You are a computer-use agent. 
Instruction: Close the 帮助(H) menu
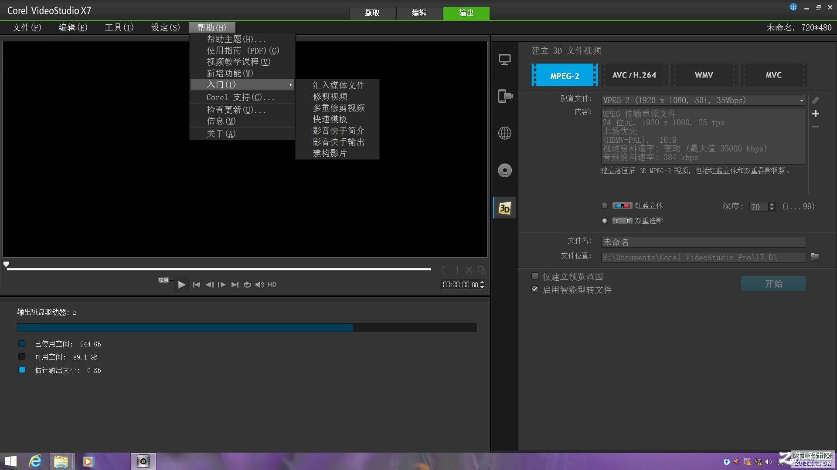tap(212, 27)
